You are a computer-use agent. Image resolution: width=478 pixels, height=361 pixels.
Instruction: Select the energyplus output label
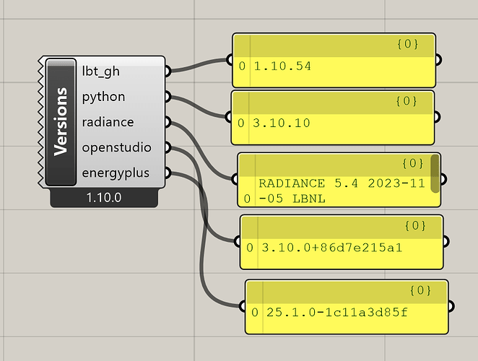click(x=116, y=173)
